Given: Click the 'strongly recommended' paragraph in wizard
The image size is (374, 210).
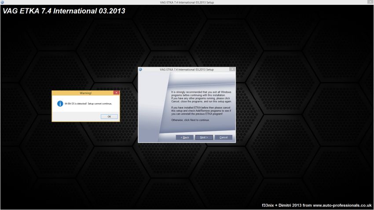Looking at the screenshot, I should click(202, 97).
